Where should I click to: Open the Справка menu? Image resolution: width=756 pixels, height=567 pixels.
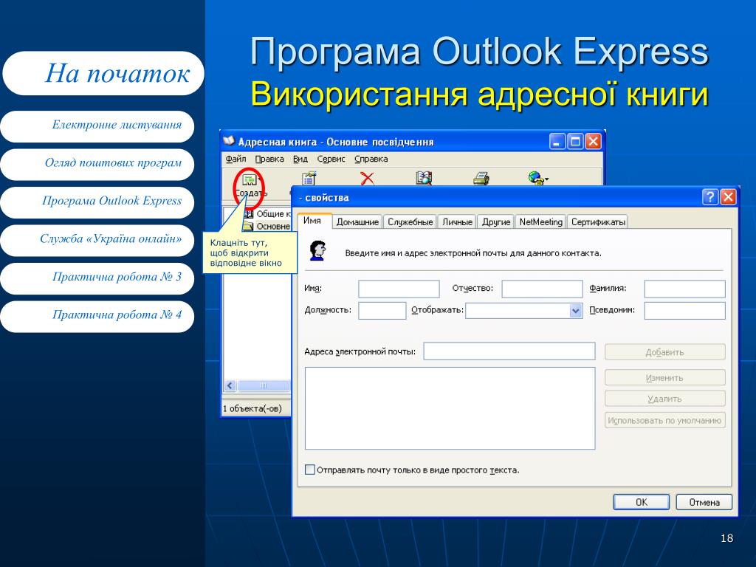pyautogui.click(x=371, y=159)
